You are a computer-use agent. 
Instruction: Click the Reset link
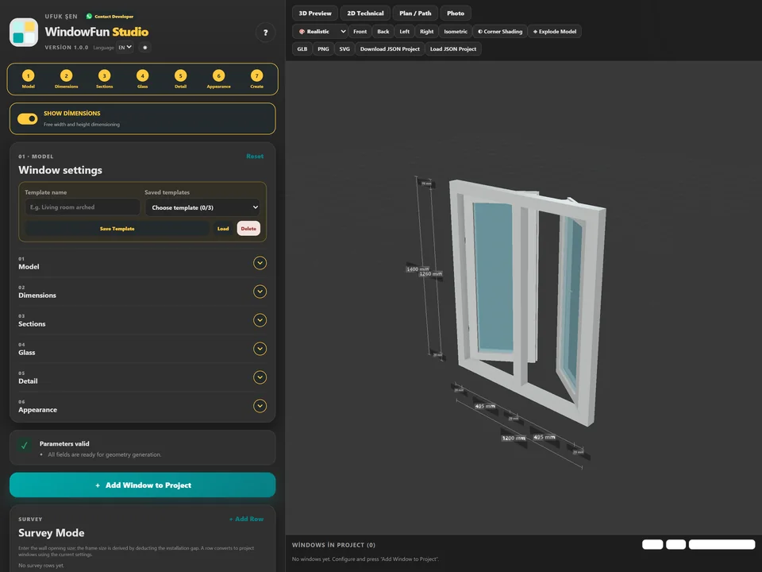coord(255,157)
